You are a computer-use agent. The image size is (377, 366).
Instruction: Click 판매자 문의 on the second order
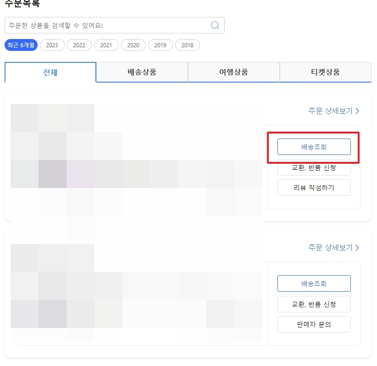tap(314, 324)
